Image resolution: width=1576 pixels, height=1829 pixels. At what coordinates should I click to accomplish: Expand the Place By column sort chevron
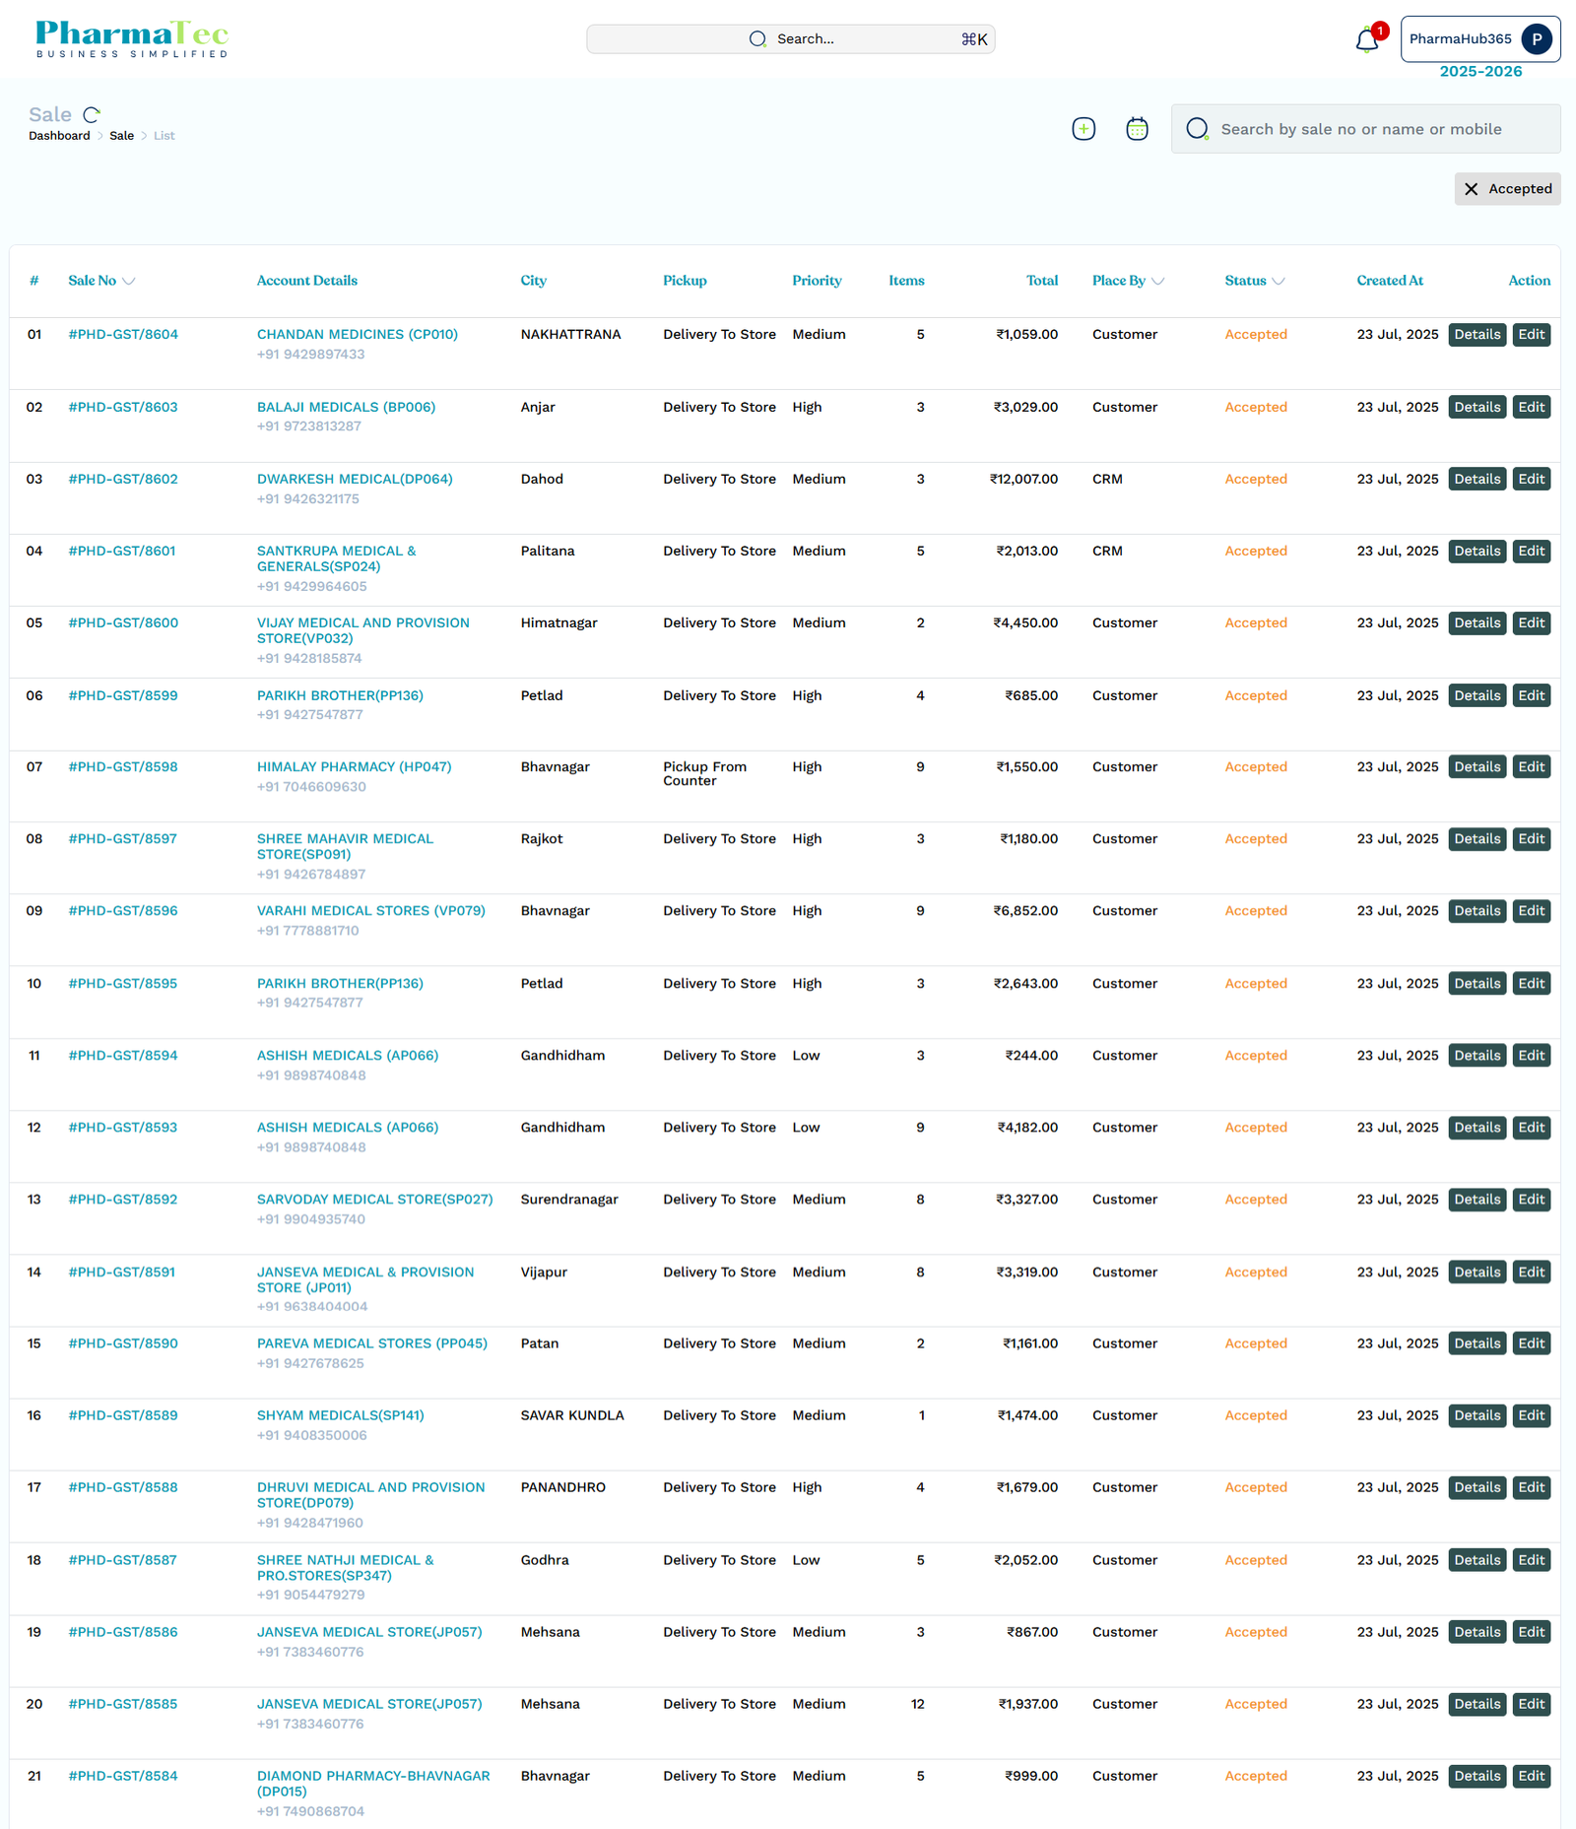click(1157, 281)
